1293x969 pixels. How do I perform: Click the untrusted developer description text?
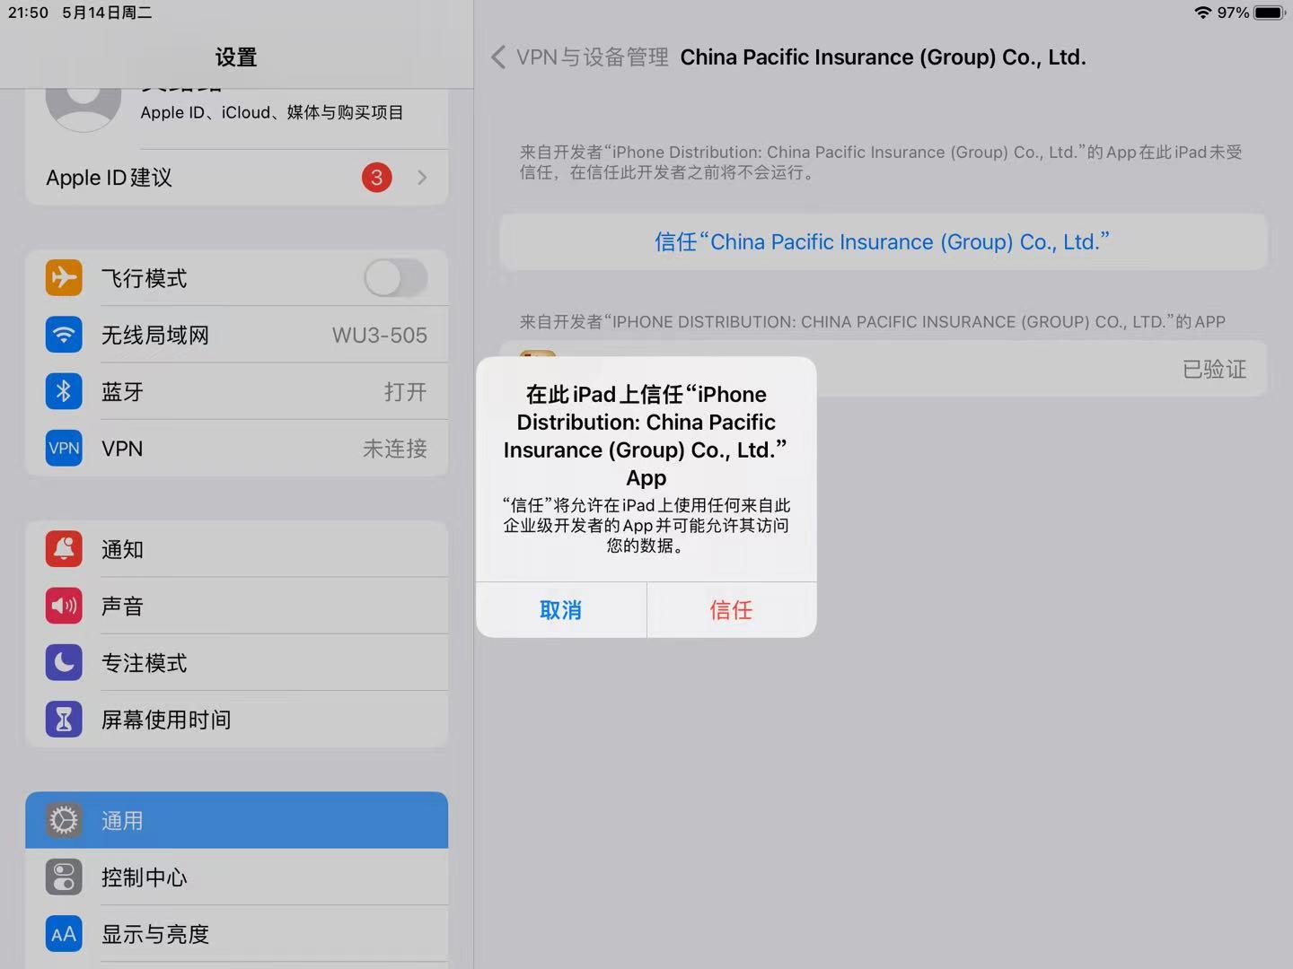pos(881,162)
